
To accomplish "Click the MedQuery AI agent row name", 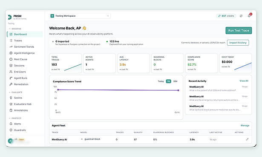I will tap(59, 140).
